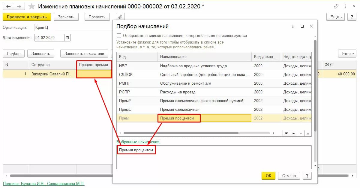
Task: Open help in the main document toolbar
Action: (352, 17)
